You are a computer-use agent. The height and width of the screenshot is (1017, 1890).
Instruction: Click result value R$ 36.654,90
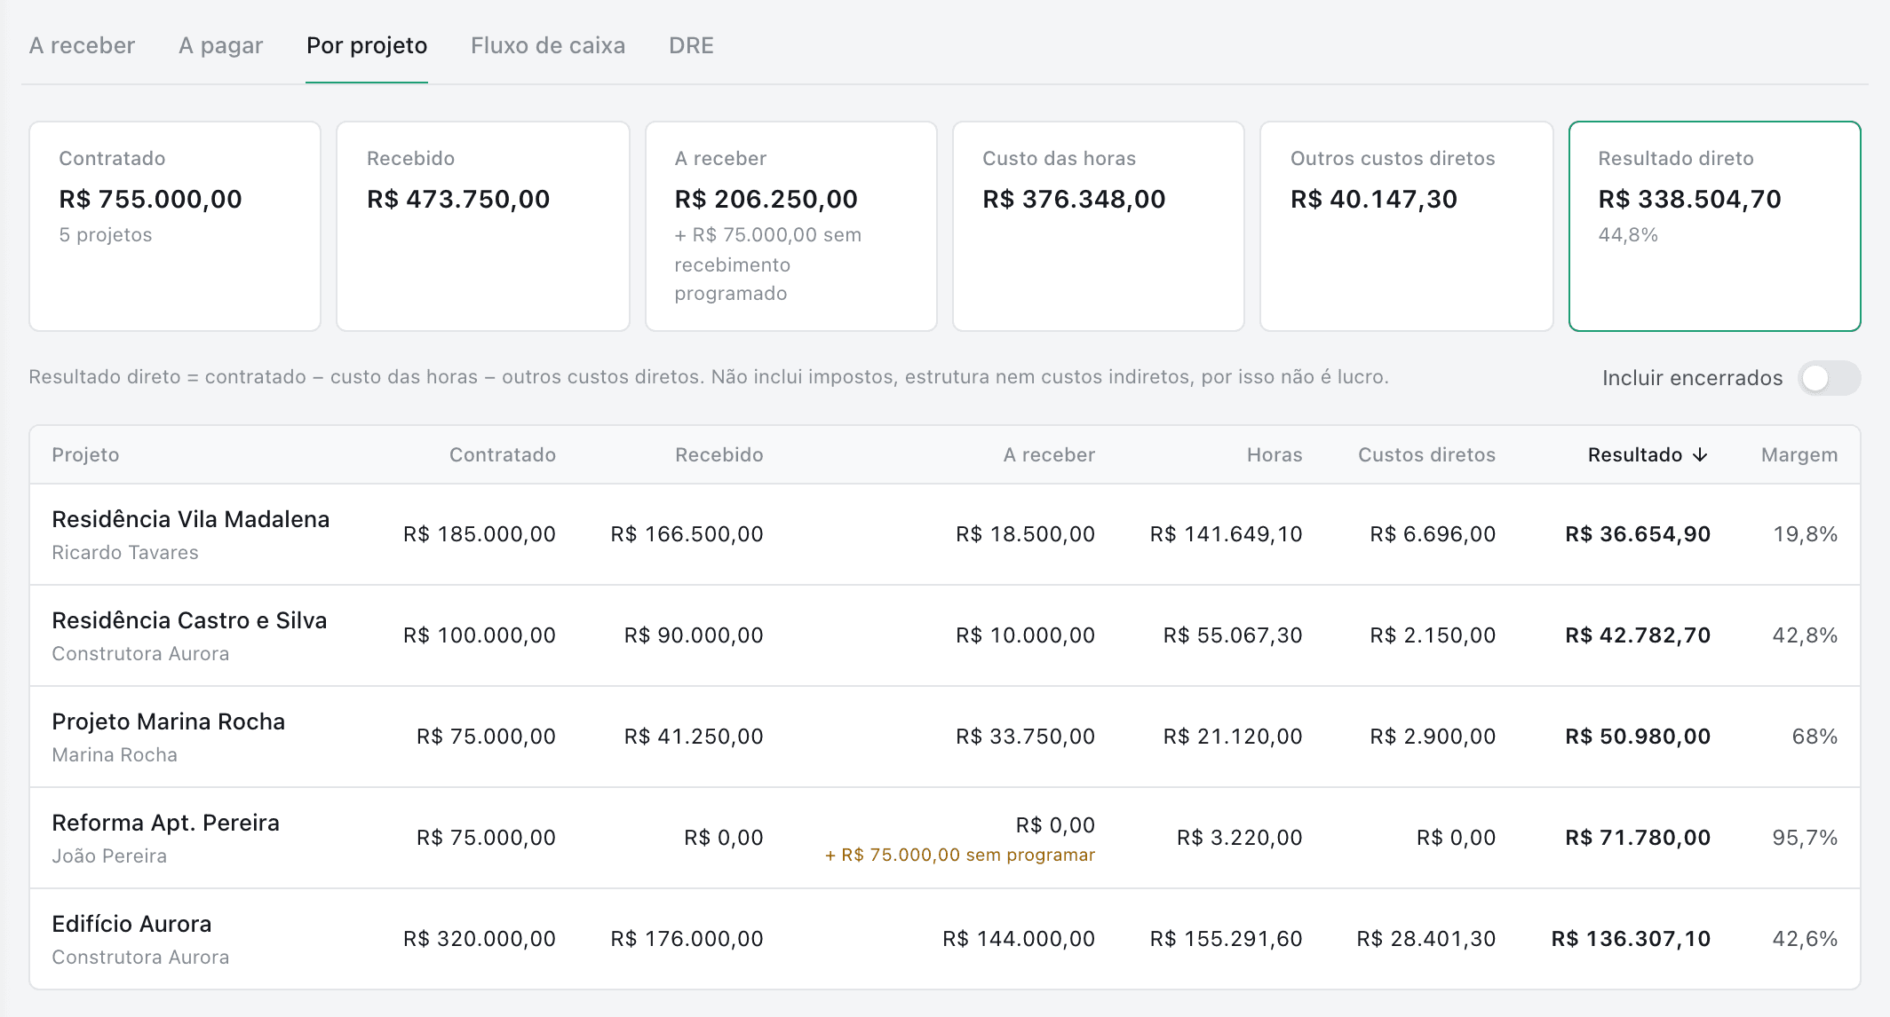[x=1638, y=534]
